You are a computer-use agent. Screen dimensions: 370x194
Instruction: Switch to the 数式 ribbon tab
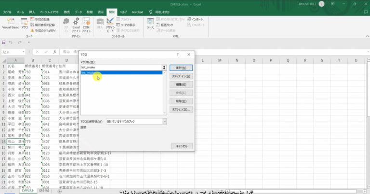pos(67,11)
